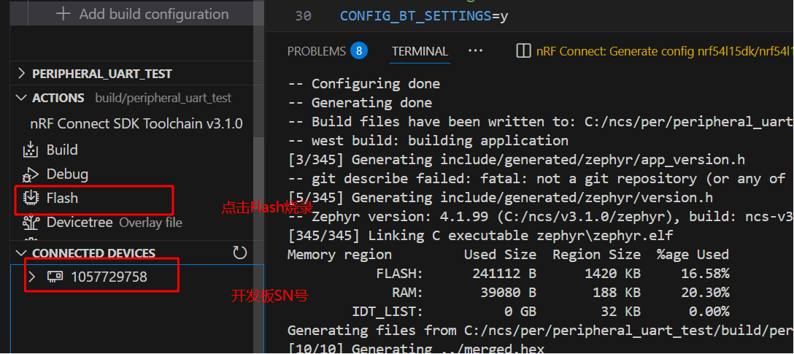Open the panel's more tabs ellipsis

[475, 51]
